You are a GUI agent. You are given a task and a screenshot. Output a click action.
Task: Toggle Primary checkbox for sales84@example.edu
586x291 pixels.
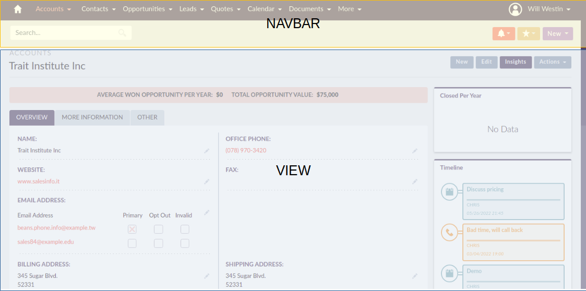pos(132,243)
